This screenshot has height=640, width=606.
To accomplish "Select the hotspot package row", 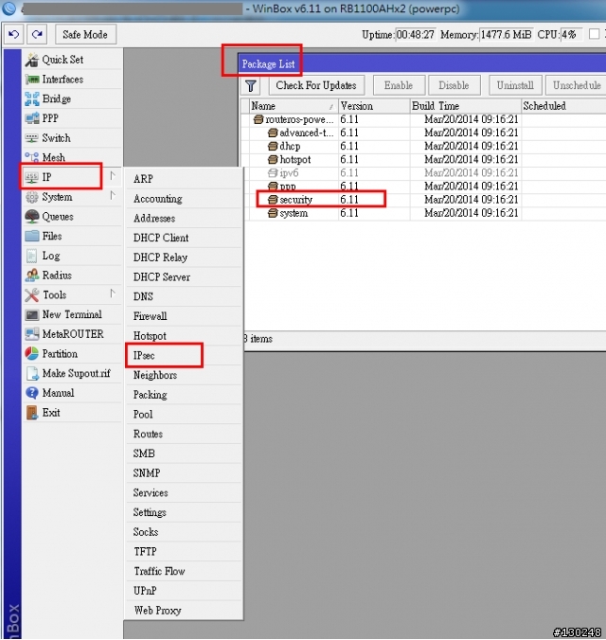I will click(425, 160).
